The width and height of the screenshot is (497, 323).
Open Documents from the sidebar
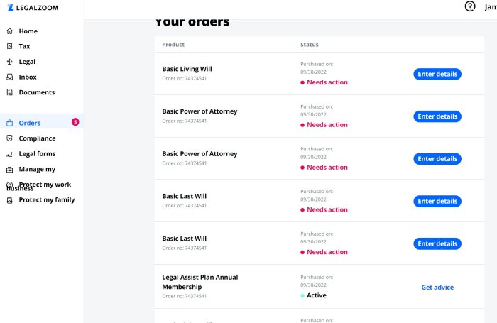(37, 92)
